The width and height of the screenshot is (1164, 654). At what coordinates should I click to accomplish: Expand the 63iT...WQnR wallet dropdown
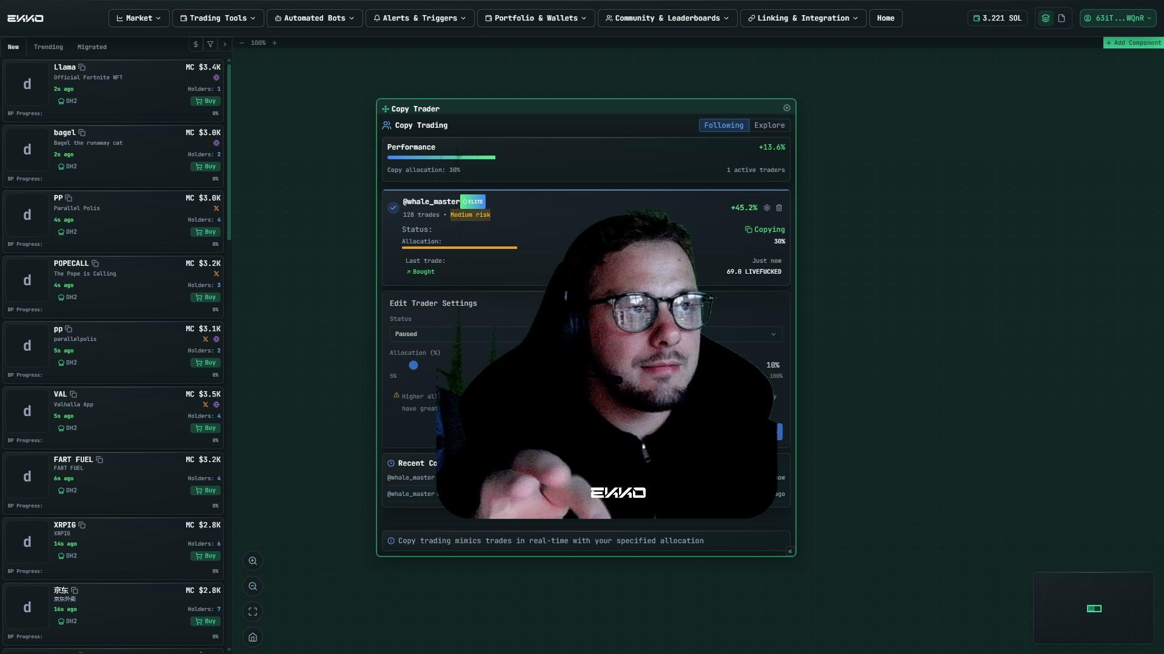(1119, 18)
